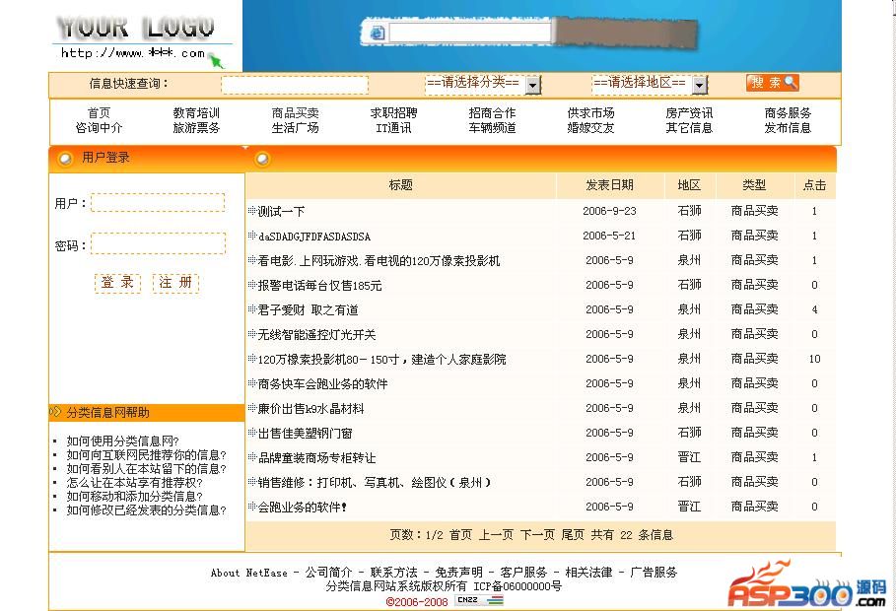The width and height of the screenshot is (896, 611).
Task: Open 联系方法 footer link
Action: [393, 573]
